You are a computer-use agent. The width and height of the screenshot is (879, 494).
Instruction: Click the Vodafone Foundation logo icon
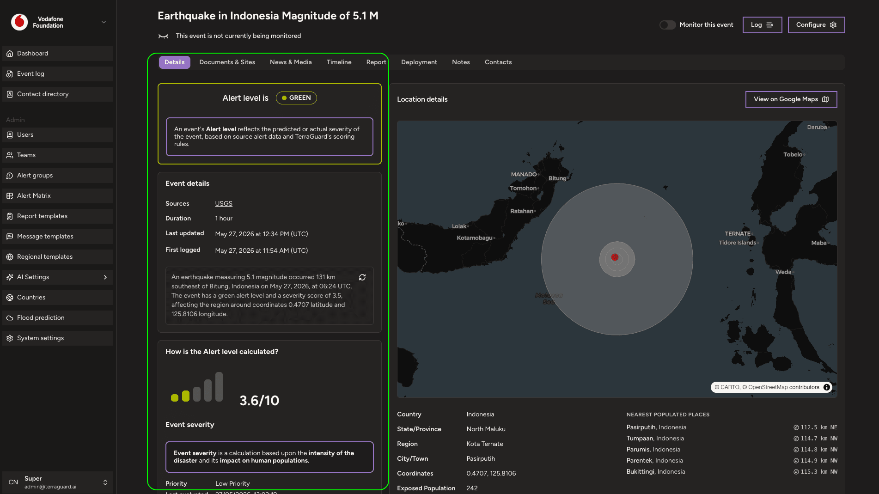coord(19,22)
